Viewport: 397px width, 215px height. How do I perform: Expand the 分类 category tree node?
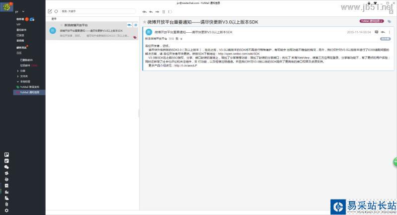coord(18,71)
